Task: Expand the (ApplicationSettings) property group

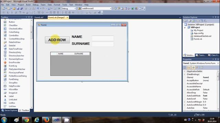Action: click(185, 71)
